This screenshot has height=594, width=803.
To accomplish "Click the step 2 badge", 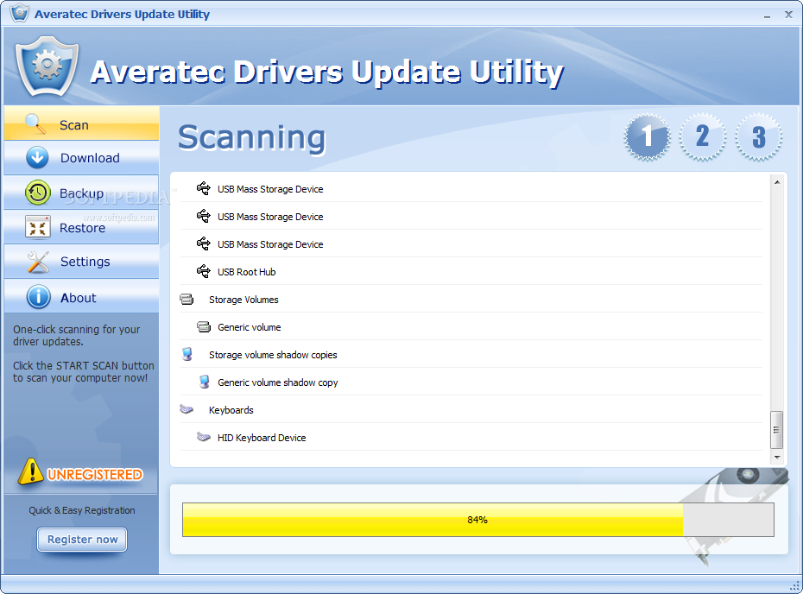I will coord(703,136).
